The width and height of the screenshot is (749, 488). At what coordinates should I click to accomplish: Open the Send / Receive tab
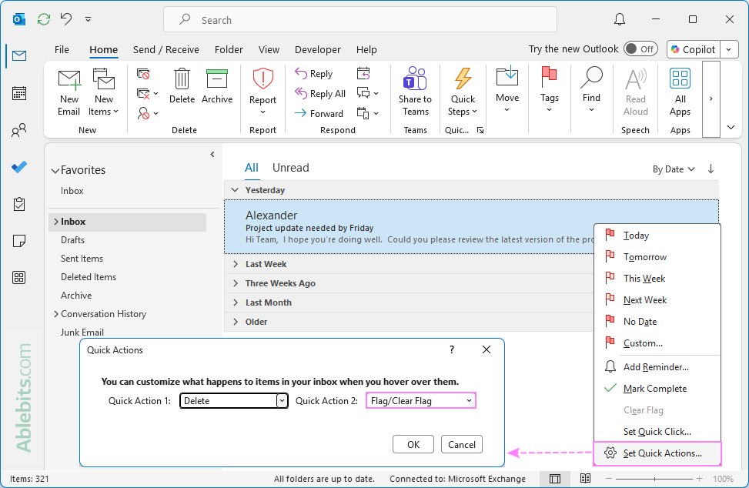pos(166,50)
